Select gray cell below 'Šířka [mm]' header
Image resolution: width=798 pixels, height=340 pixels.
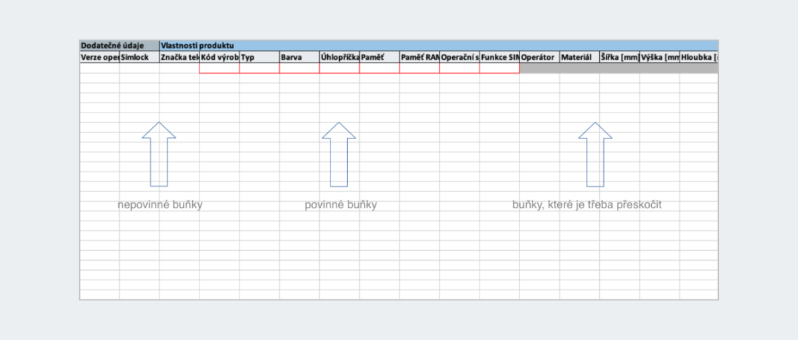pyautogui.click(x=619, y=68)
